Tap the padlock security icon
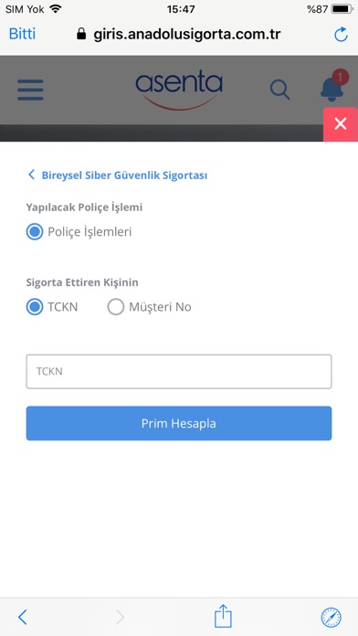Screen dimensions: 358x636 click(x=81, y=34)
